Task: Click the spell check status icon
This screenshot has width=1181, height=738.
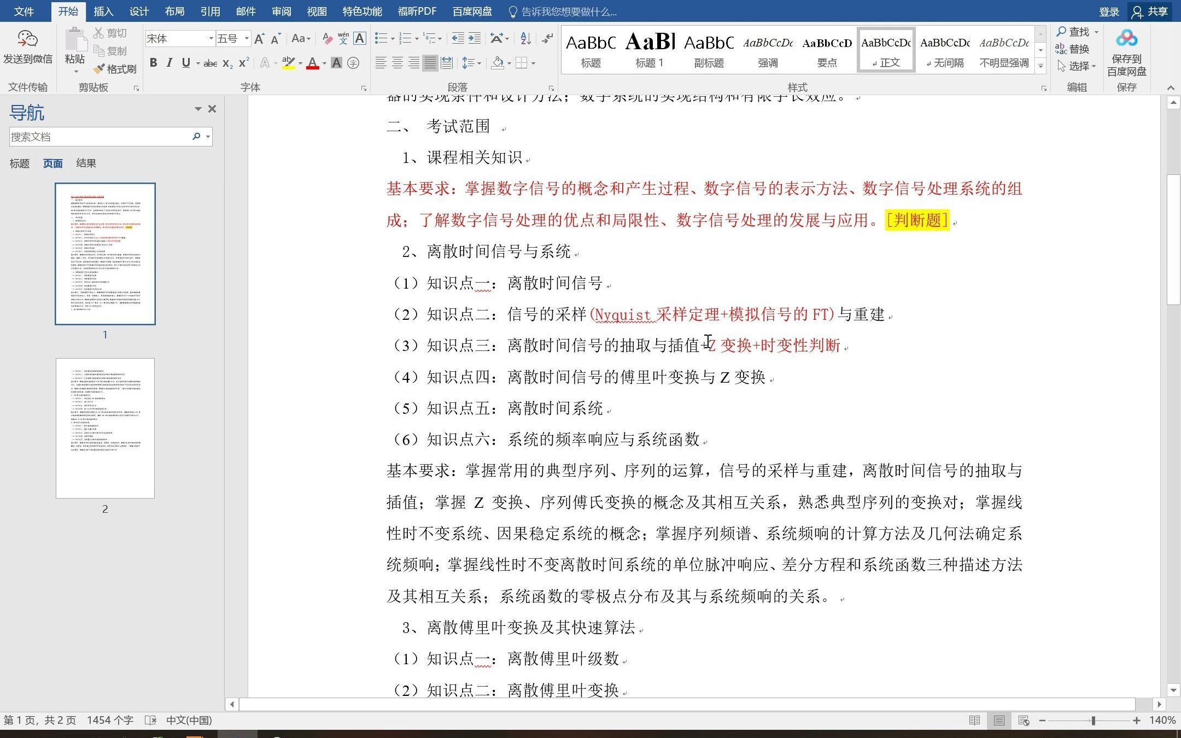Action: (x=150, y=721)
